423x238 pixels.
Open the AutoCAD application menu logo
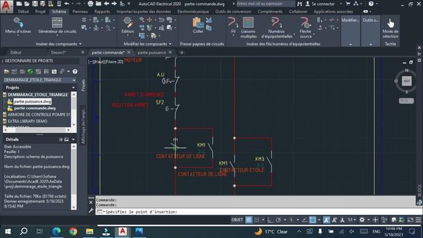(7, 6)
